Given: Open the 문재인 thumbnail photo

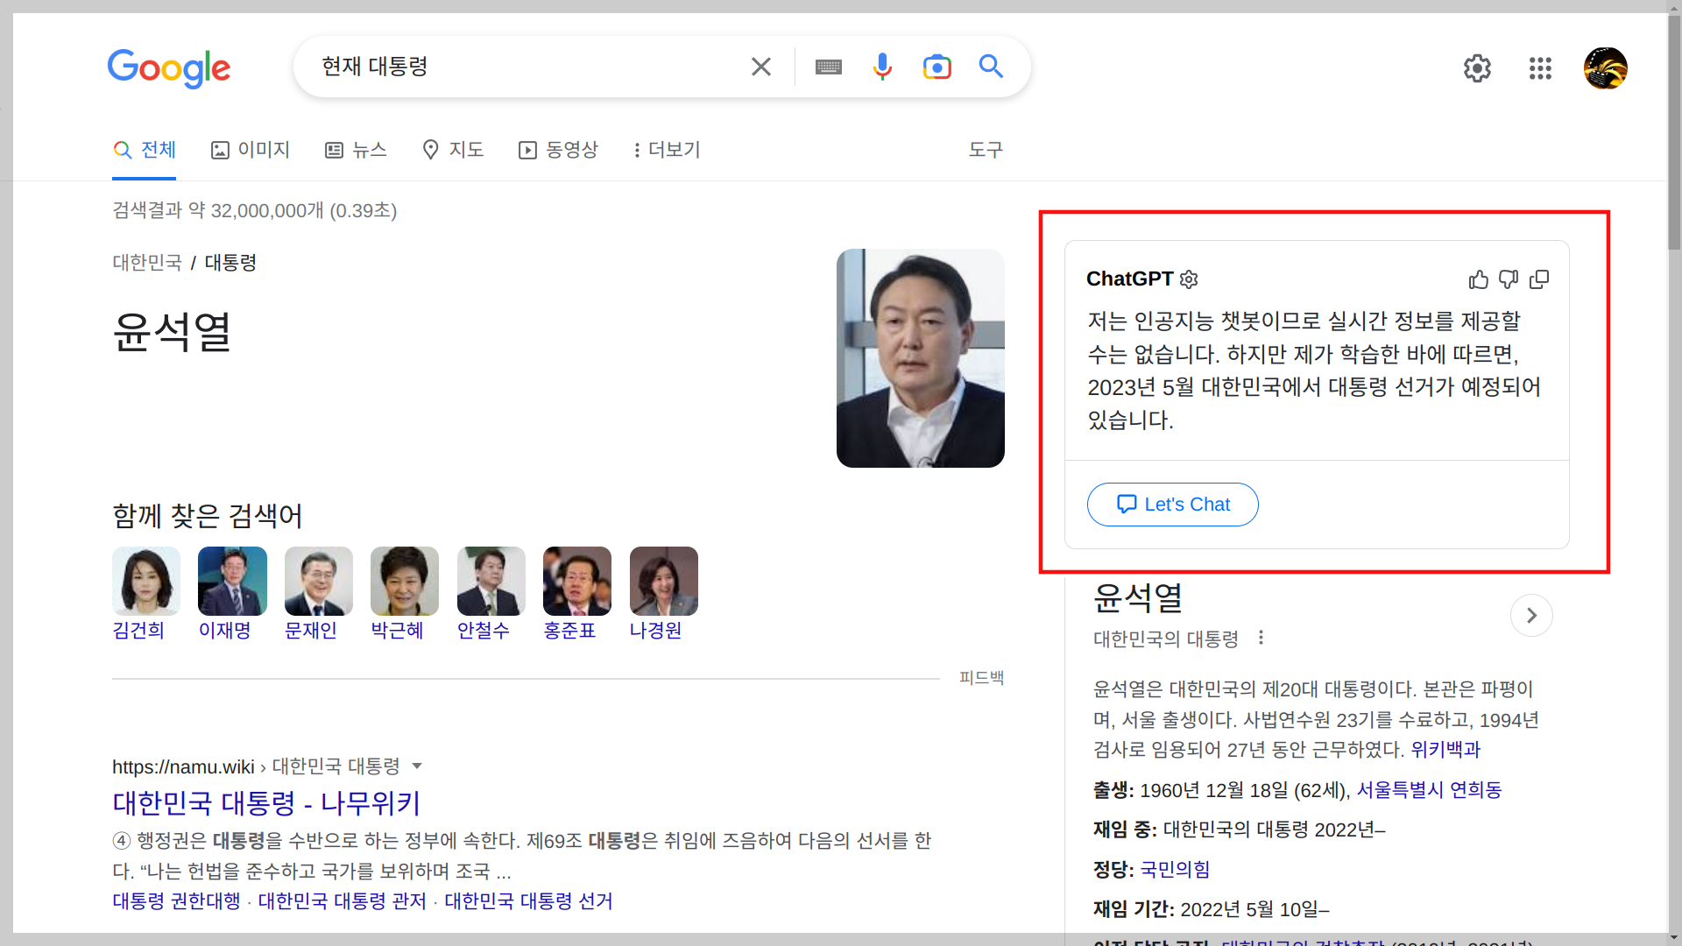Looking at the screenshot, I should [319, 582].
